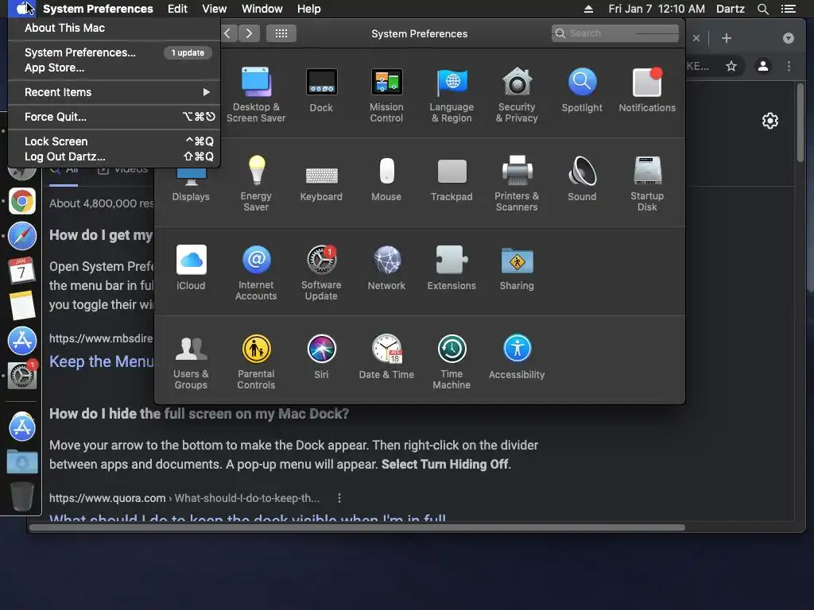Open Notes from the Dock
This screenshot has height=610, width=814.
(21, 306)
